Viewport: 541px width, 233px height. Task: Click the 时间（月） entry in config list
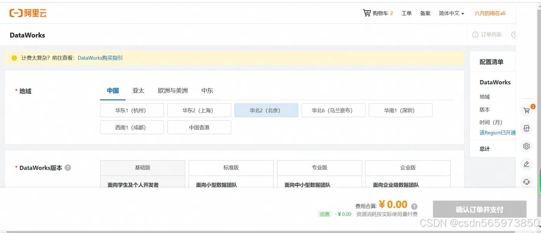click(x=491, y=122)
